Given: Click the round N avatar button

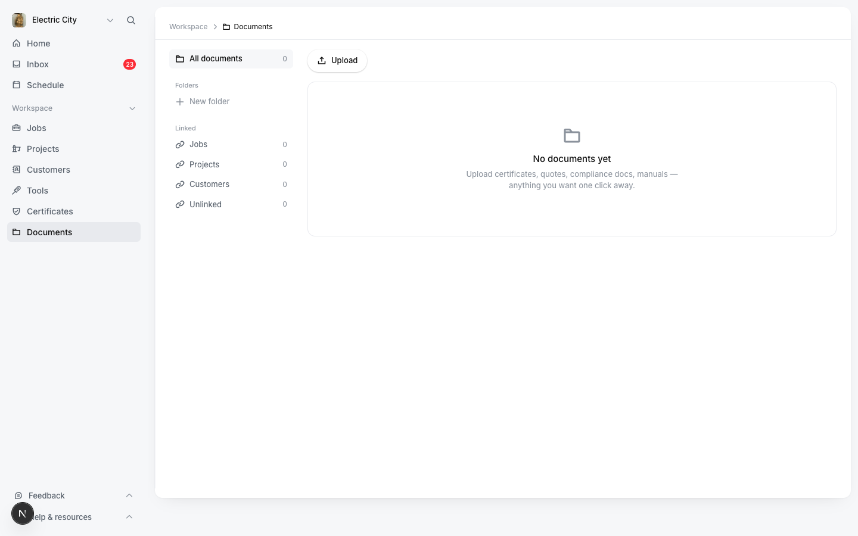Looking at the screenshot, I should pyautogui.click(x=23, y=513).
